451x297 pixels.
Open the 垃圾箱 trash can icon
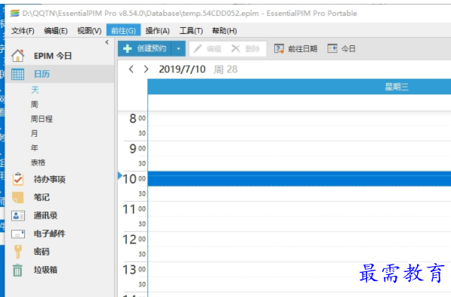(x=17, y=270)
